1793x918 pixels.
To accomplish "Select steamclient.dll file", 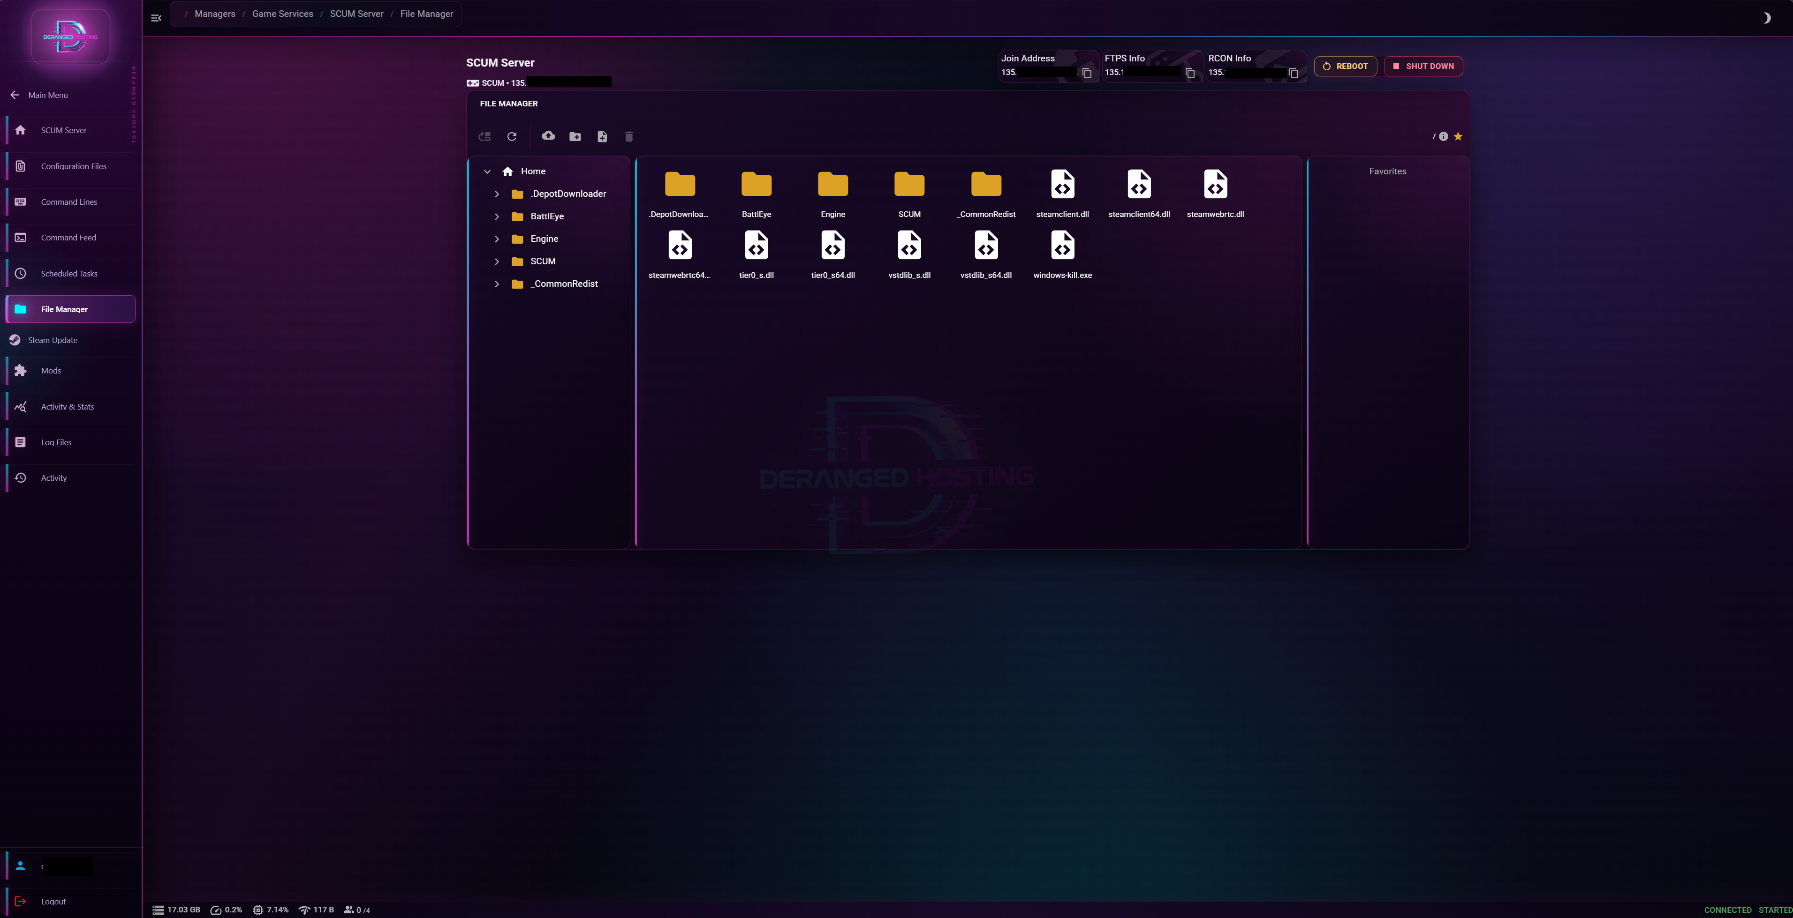I will [x=1062, y=193].
